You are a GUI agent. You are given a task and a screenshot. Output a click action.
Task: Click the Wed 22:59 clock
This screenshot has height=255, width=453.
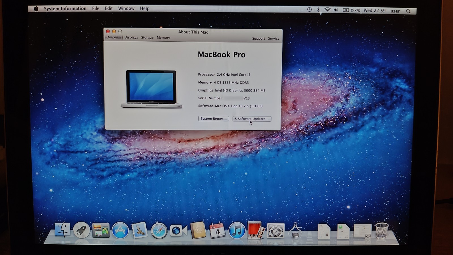point(375,10)
